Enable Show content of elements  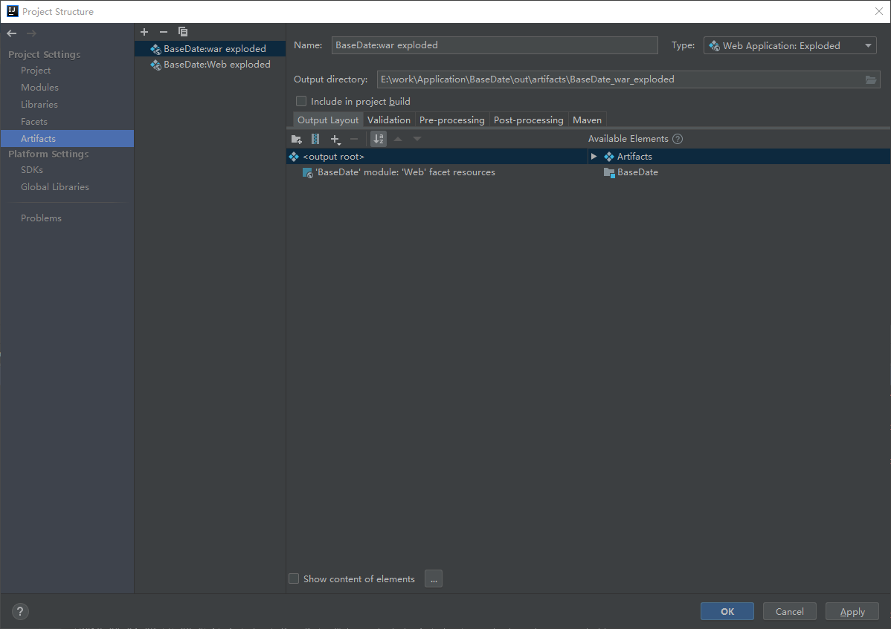click(294, 579)
